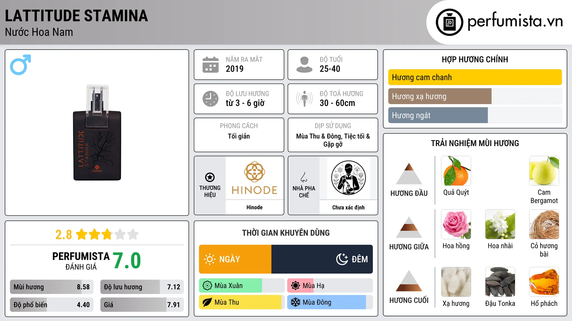The height and width of the screenshot is (321, 572).
Task: Click the Xạ hương musk image
Action: (x=456, y=282)
